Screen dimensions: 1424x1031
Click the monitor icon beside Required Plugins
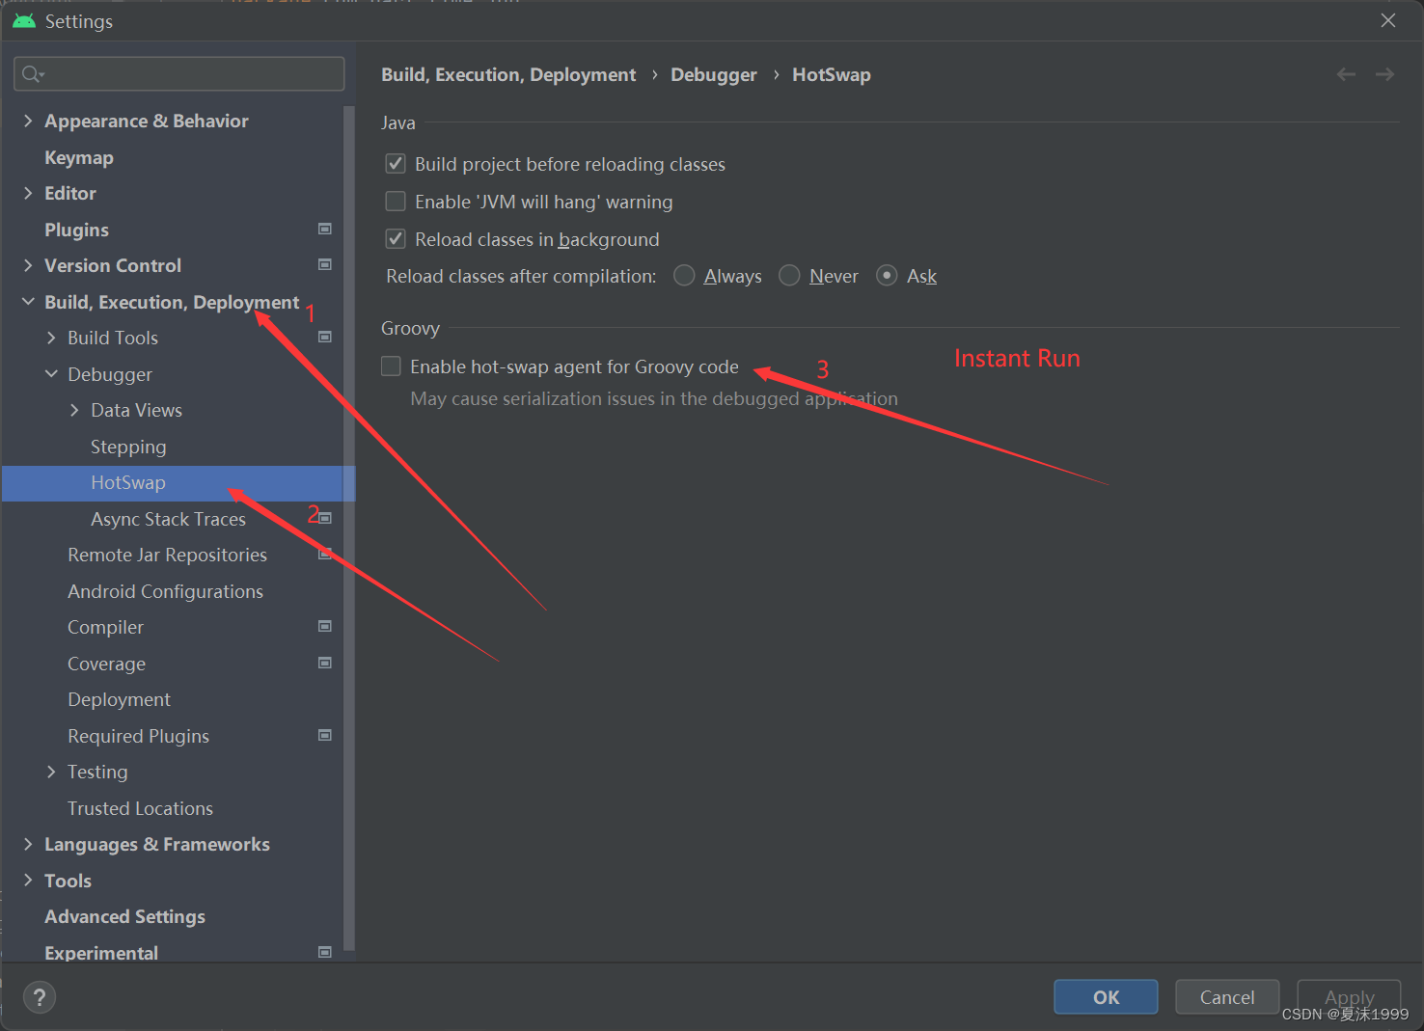pos(325,735)
